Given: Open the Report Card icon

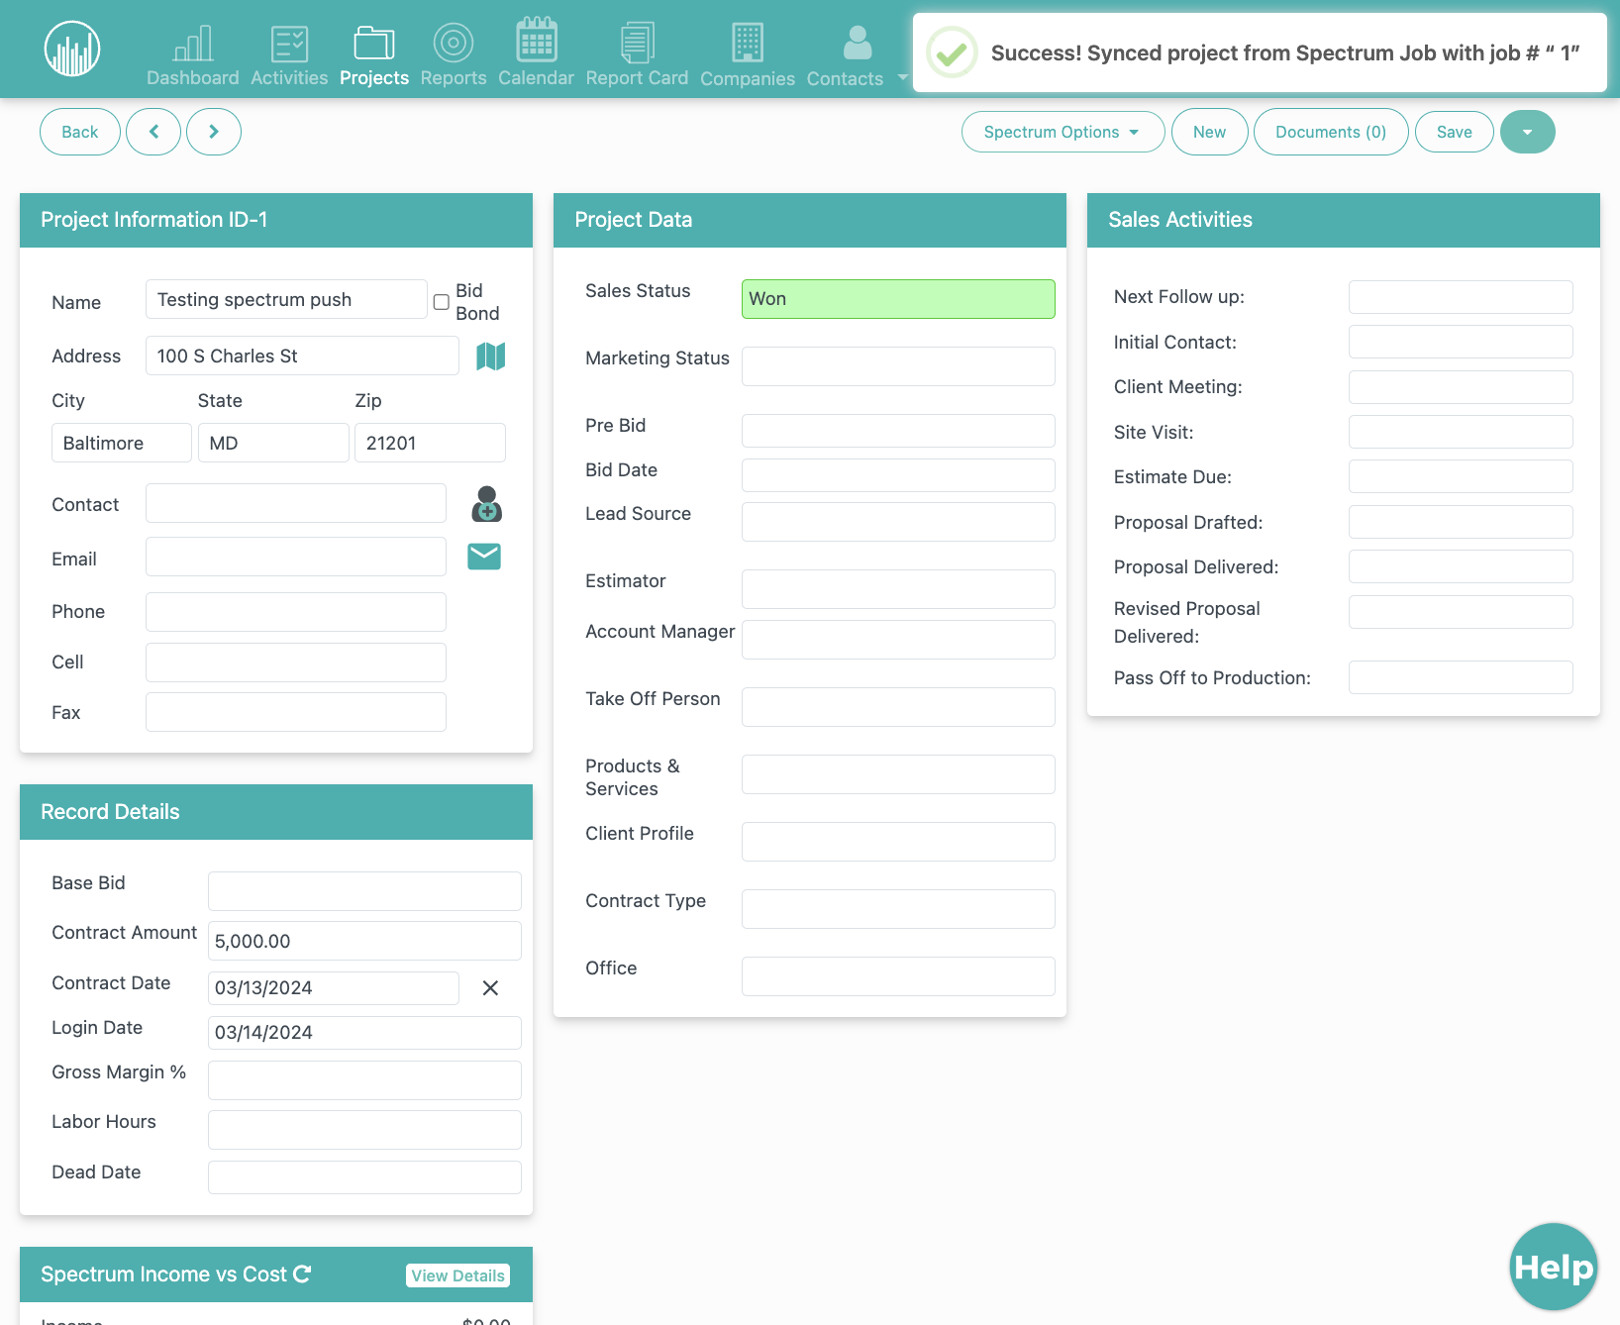Looking at the screenshot, I should pos(637,43).
